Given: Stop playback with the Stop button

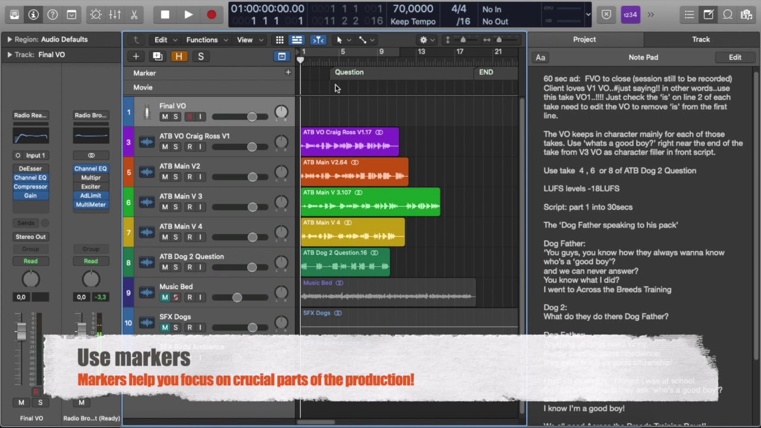Looking at the screenshot, I should (x=165, y=15).
